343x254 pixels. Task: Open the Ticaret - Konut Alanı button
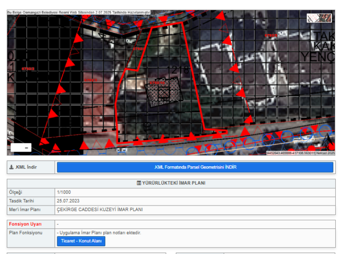81,241
